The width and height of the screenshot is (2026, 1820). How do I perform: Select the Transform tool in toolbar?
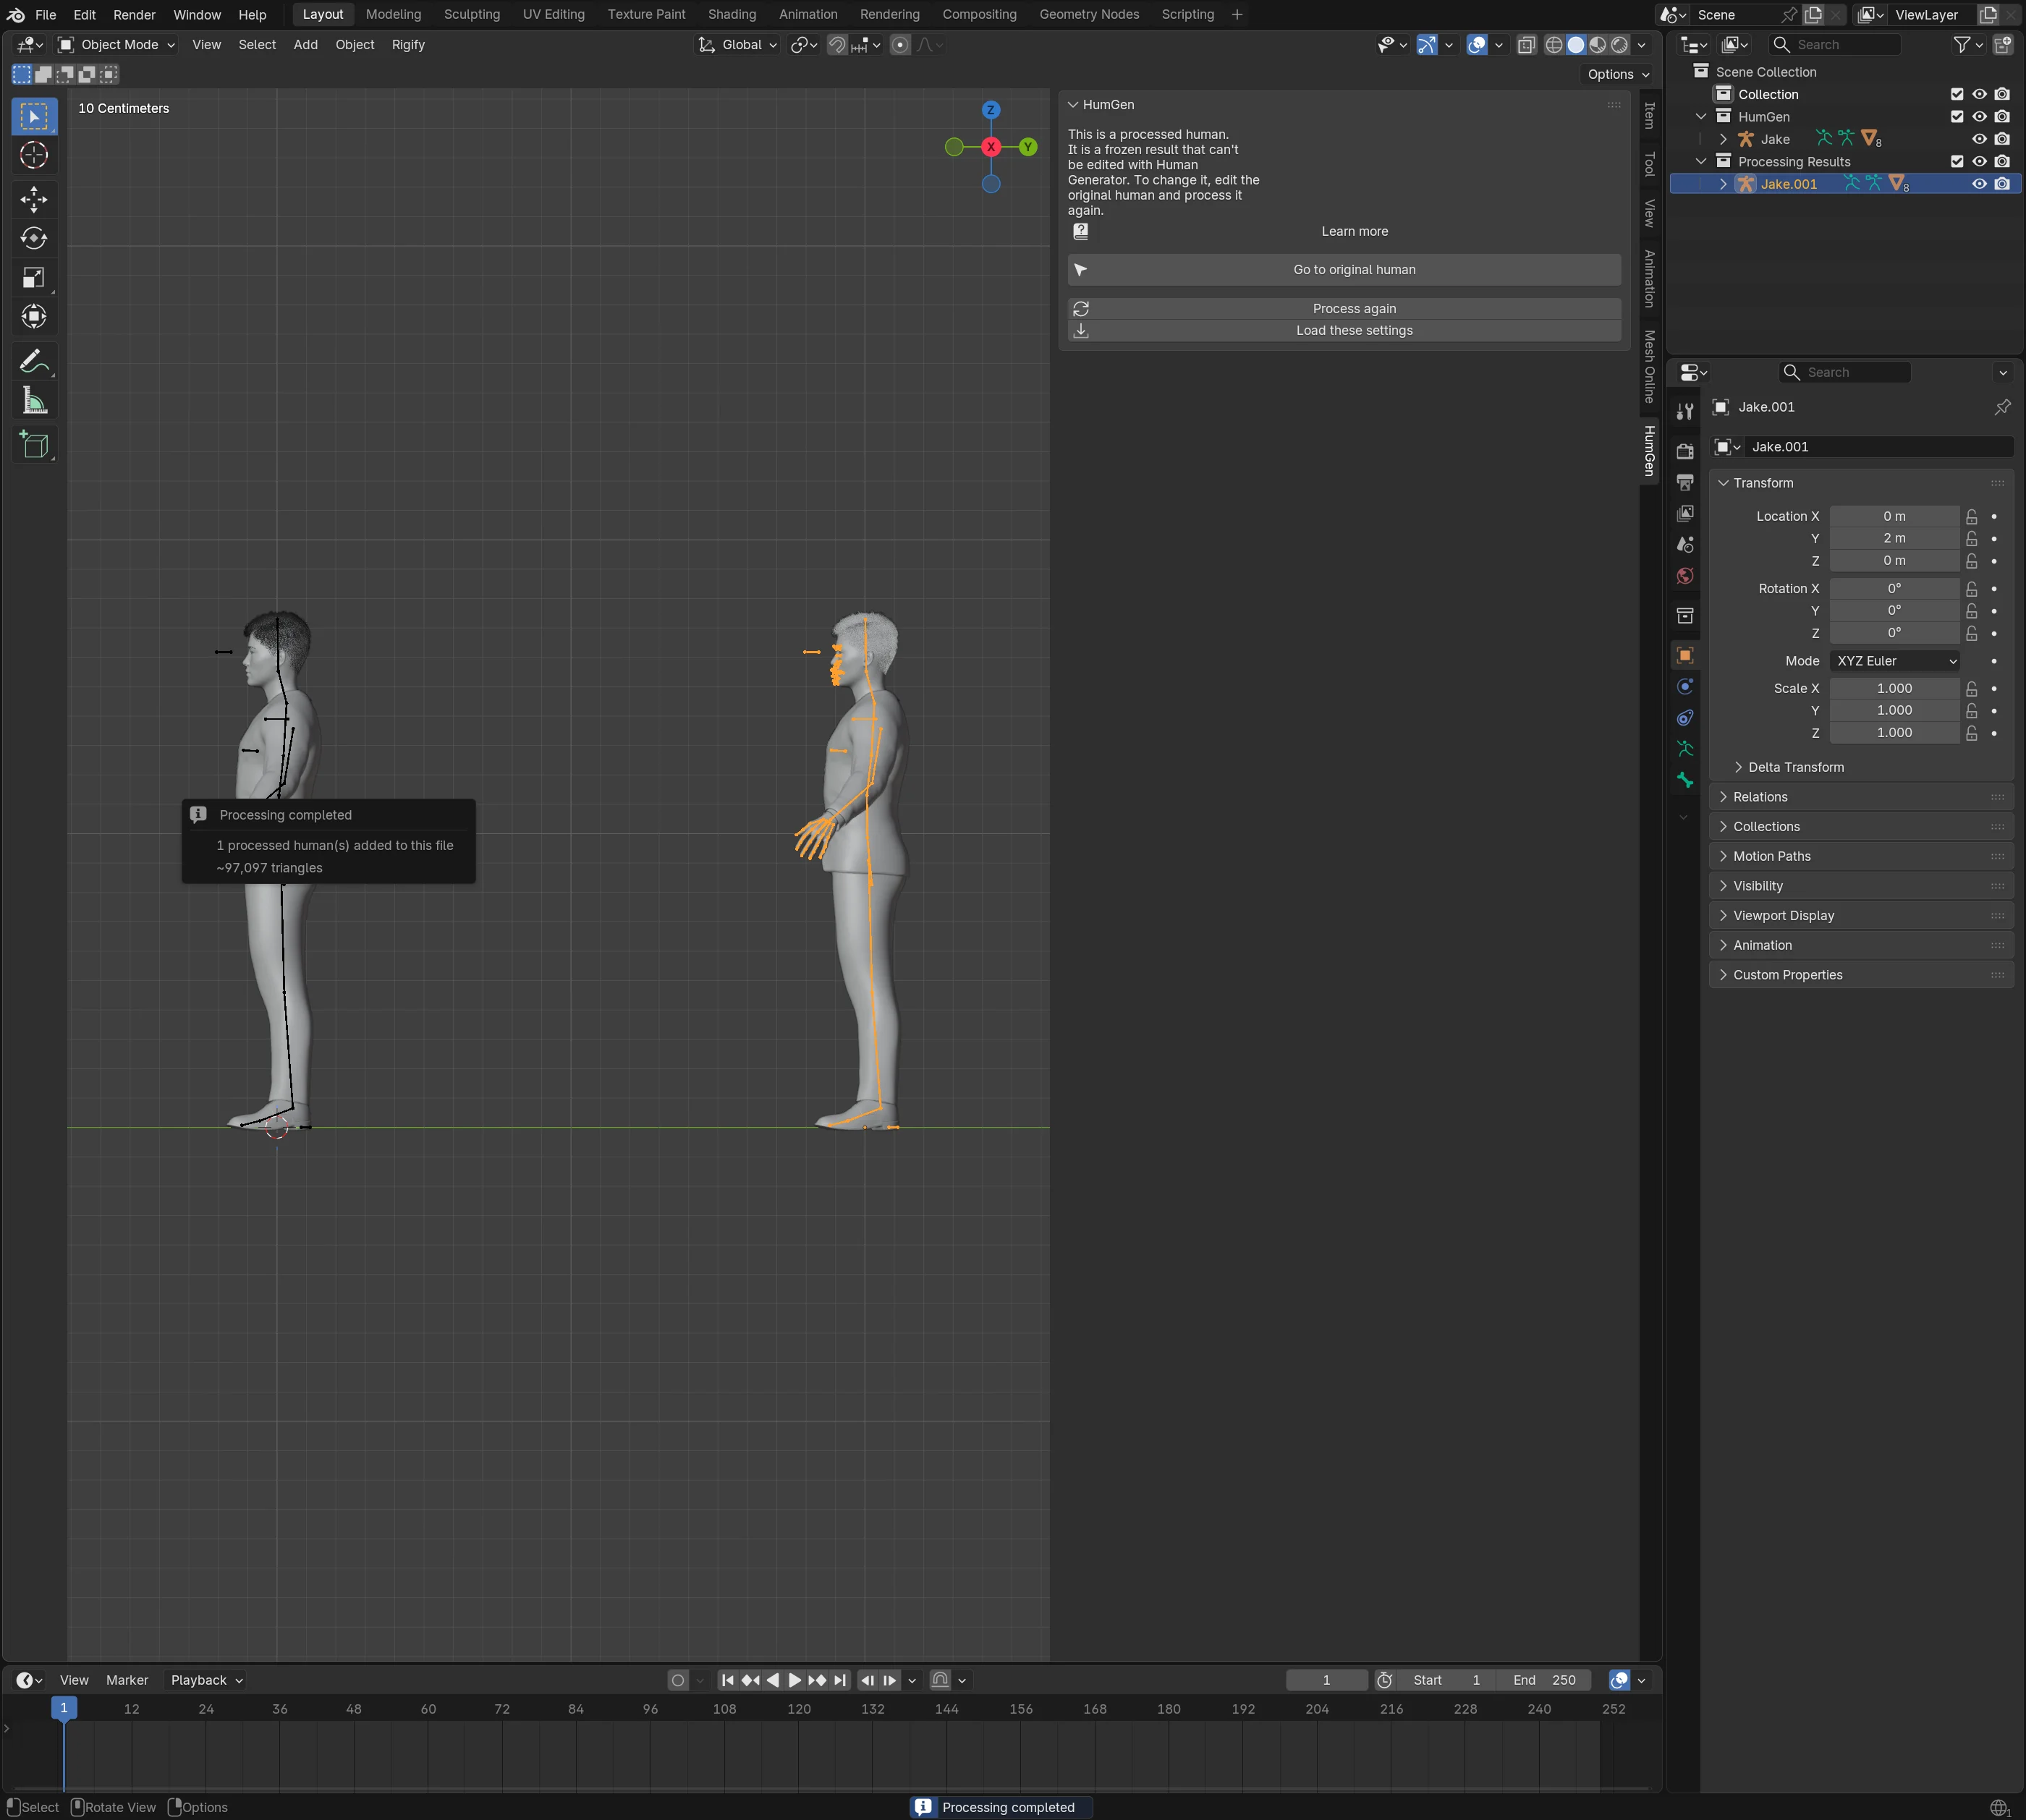[x=34, y=316]
